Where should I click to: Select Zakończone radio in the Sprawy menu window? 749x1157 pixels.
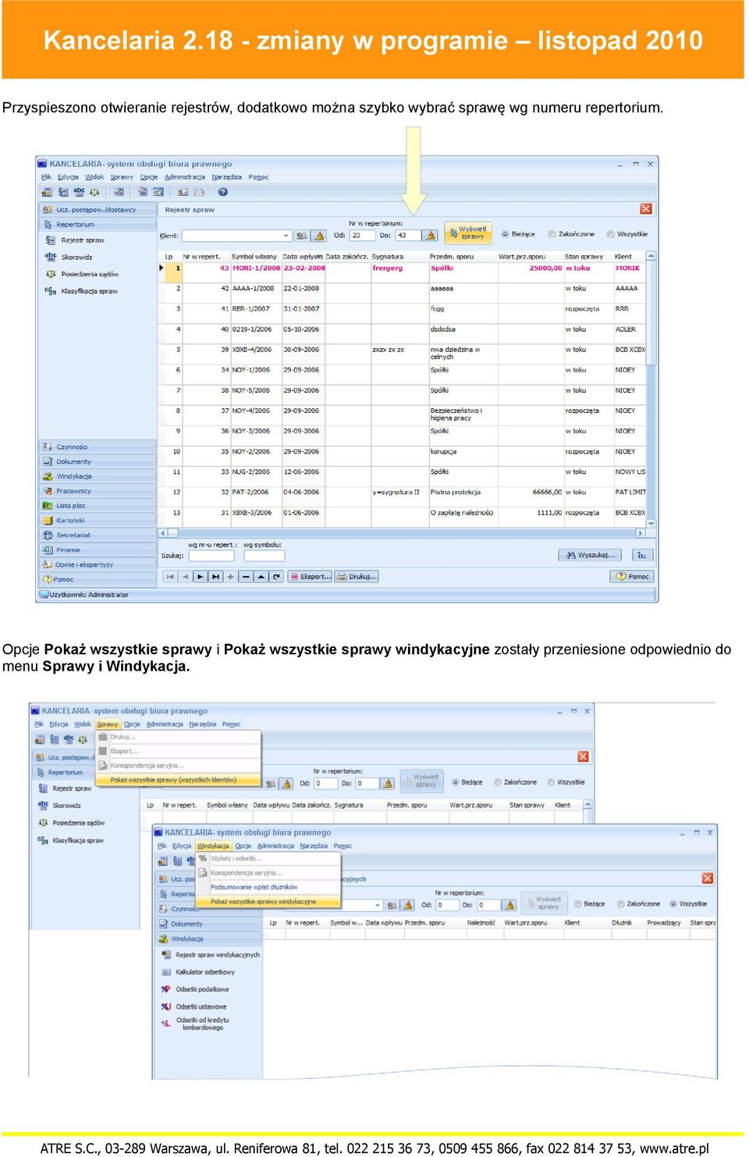(514, 782)
